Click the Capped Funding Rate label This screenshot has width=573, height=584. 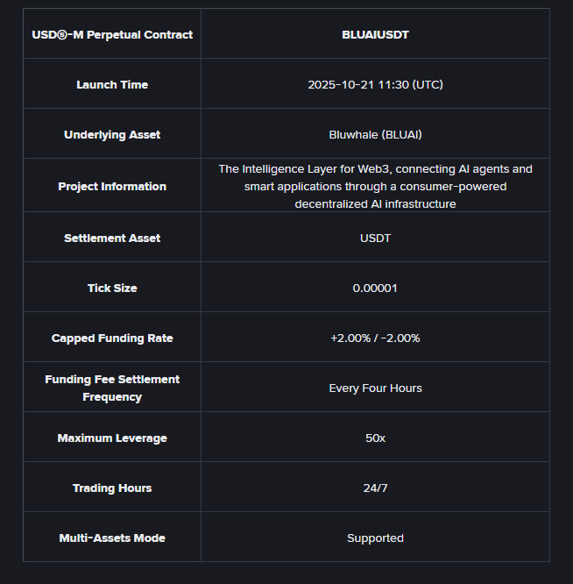112,338
